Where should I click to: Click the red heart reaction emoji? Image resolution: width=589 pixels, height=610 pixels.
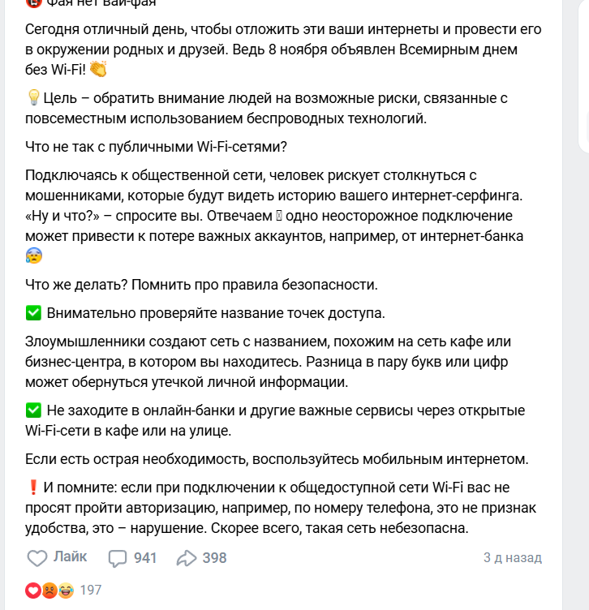coord(33,591)
